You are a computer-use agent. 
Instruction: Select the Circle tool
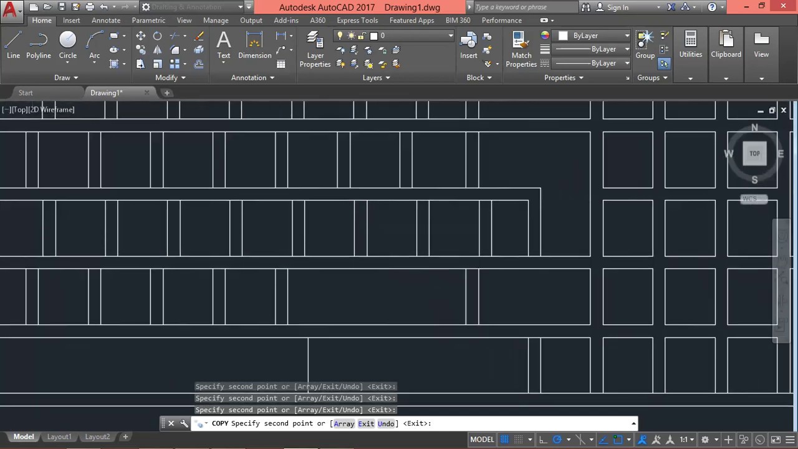point(68,45)
